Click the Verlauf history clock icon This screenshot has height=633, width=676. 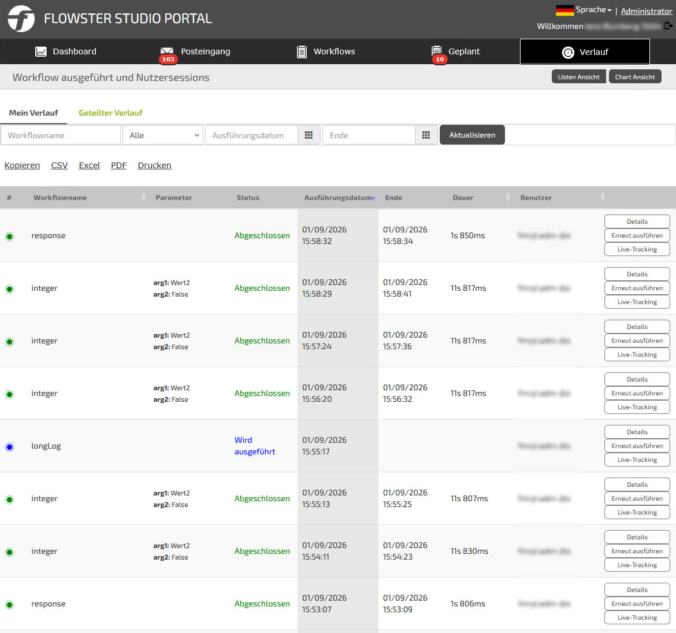click(x=568, y=52)
